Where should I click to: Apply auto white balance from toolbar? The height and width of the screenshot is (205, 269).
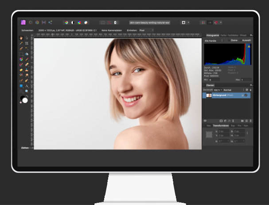tap(86, 22)
